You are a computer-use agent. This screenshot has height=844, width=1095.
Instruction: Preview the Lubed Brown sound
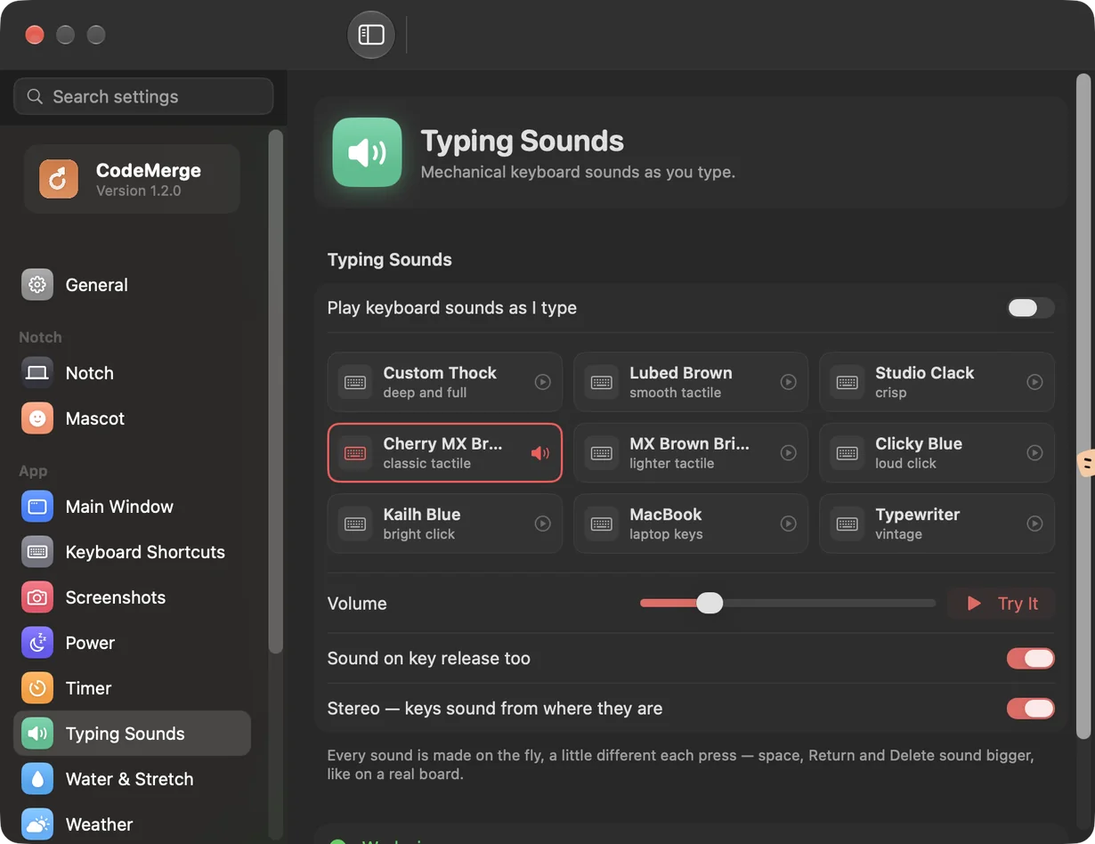[x=788, y=382]
